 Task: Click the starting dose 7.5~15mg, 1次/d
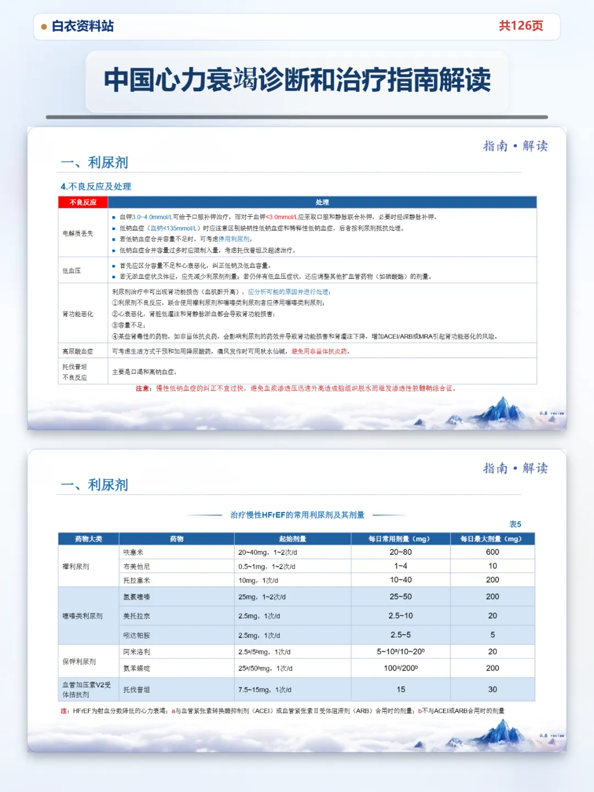point(265,690)
